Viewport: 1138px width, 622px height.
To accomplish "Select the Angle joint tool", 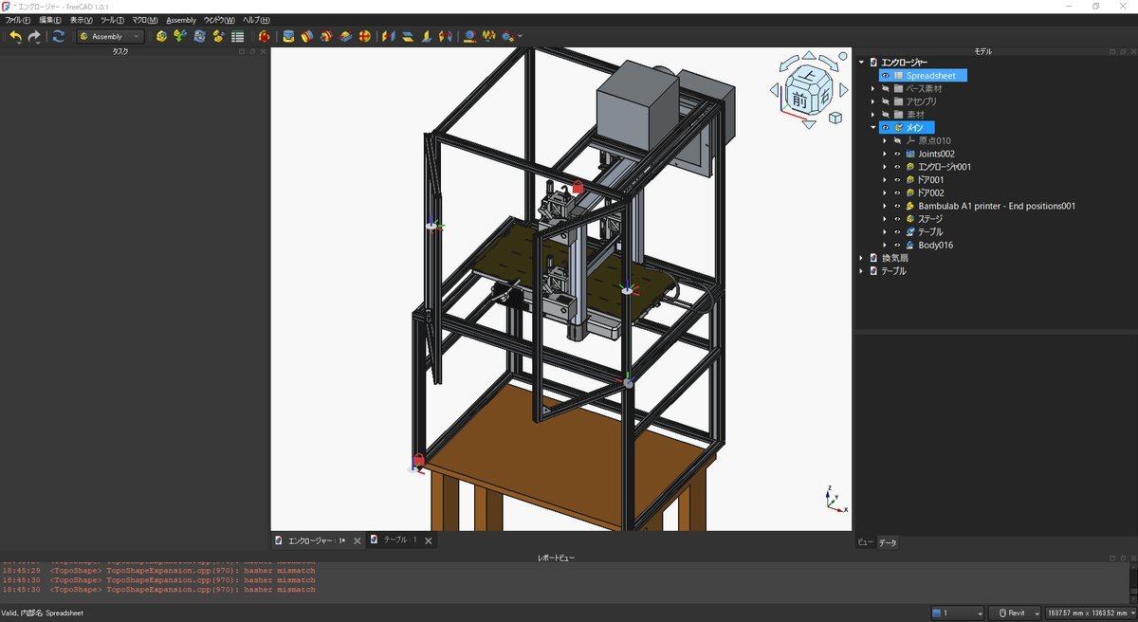I will click(444, 36).
